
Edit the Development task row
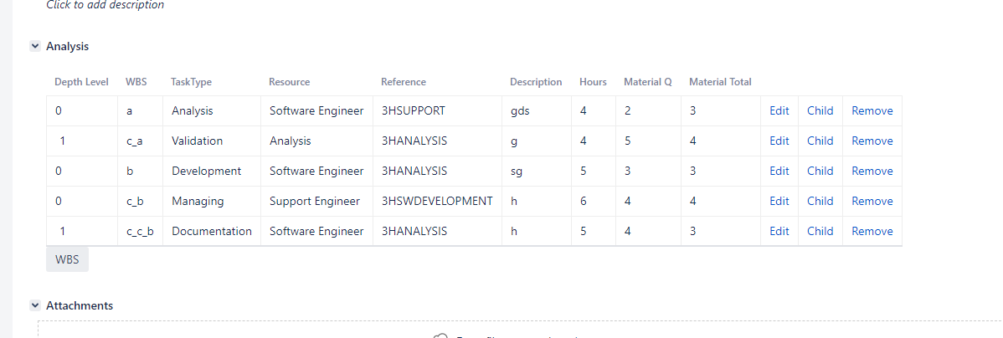point(779,171)
